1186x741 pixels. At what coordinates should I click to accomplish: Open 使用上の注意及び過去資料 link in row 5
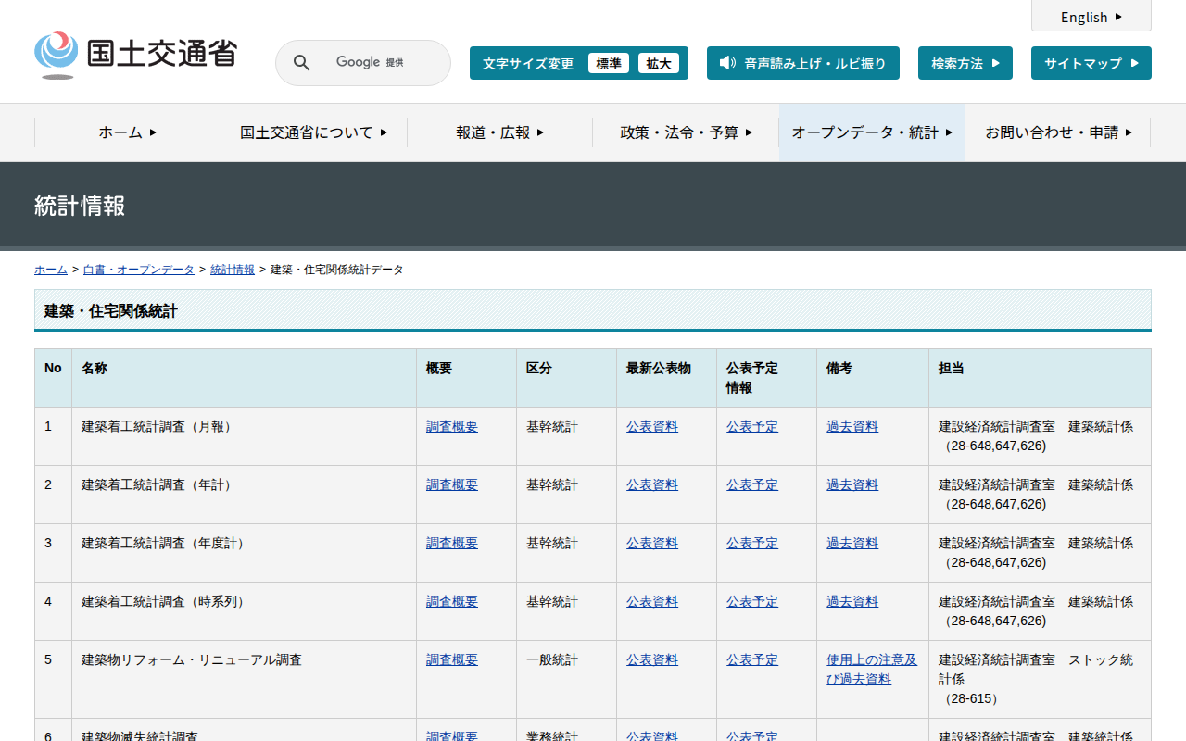pos(871,669)
